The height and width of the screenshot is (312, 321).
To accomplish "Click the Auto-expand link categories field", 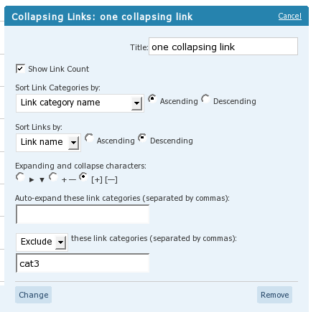I will (x=83, y=214).
